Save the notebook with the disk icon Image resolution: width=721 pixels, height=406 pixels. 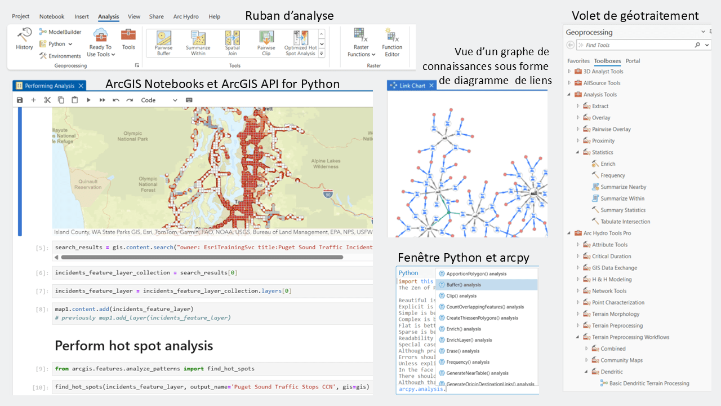(20, 100)
